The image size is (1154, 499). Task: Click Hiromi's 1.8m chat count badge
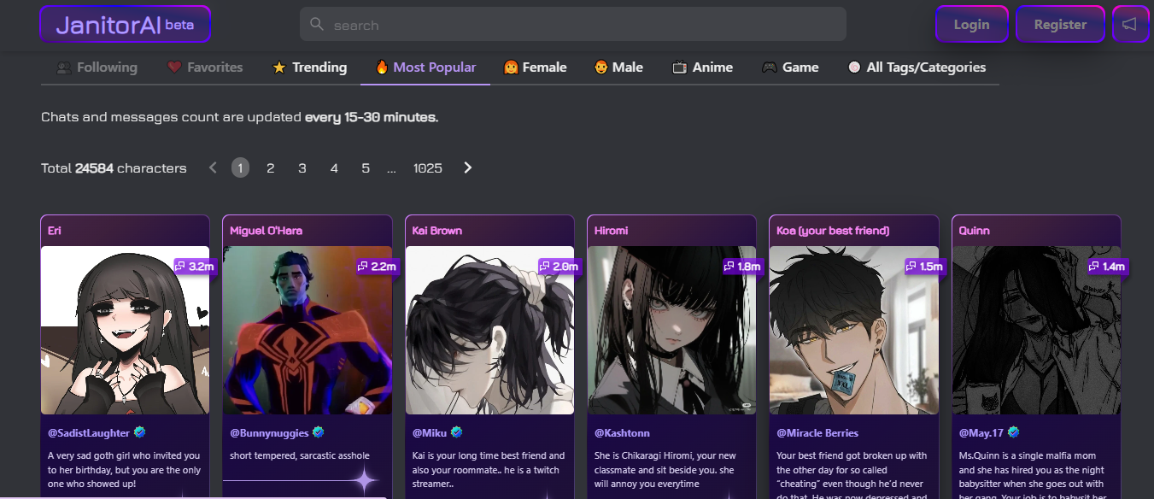click(x=743, y=267)
